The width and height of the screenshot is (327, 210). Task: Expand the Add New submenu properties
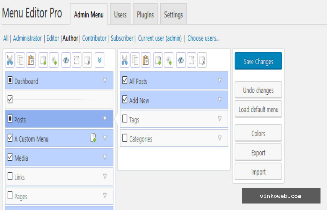pyautogui.click(x=220, y=100)
